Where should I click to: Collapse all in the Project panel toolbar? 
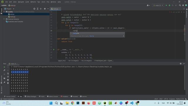click(41, 9)
